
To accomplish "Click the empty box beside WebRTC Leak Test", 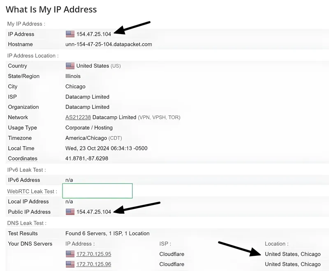I will point(97,191).
